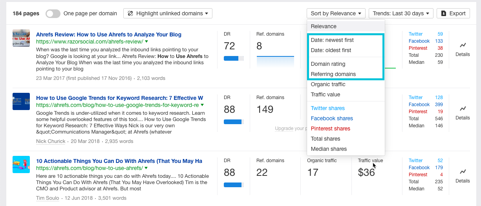Click Organic traffic value 17
The height and width of the screenshot is (206, 481).
[x=313, y=173]
